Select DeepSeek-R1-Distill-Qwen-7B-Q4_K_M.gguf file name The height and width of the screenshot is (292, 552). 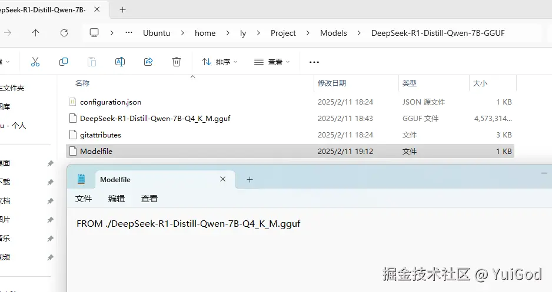(155, 119)
